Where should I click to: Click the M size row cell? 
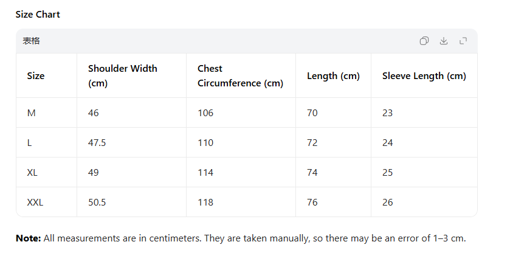(32, 113)
